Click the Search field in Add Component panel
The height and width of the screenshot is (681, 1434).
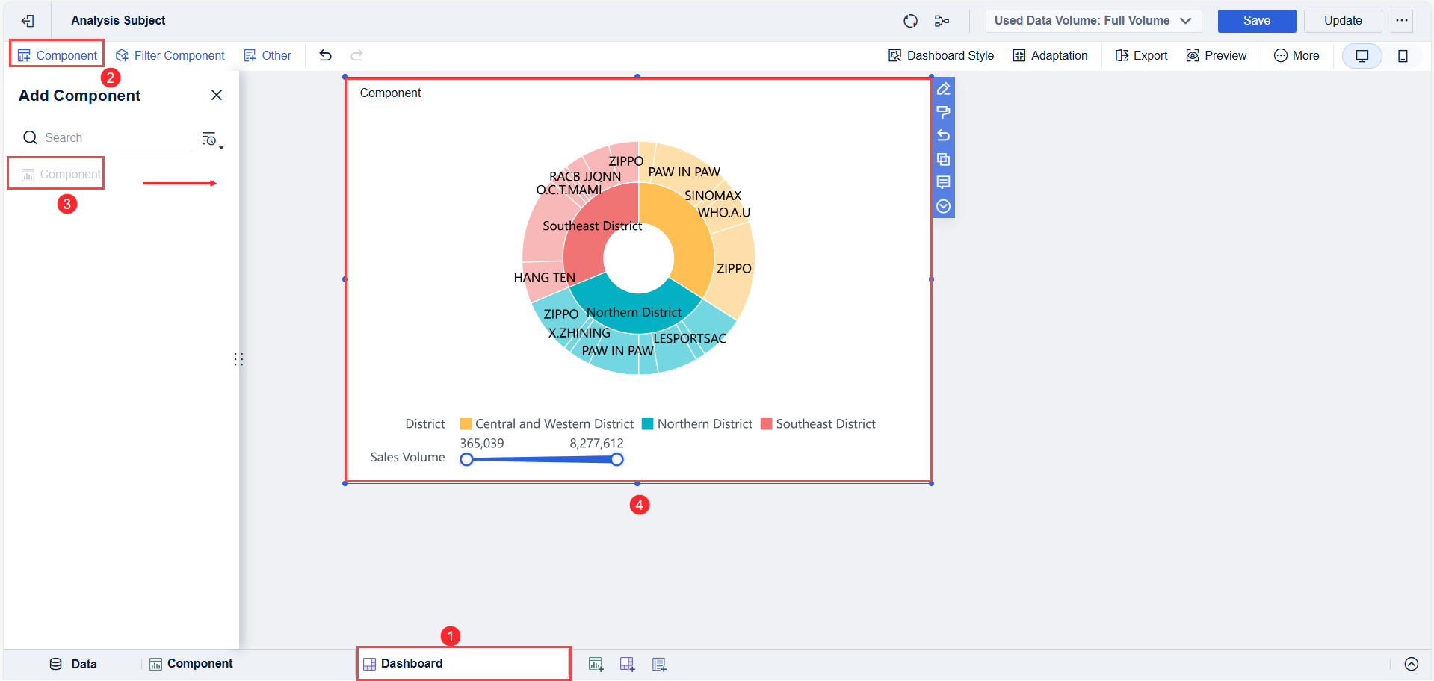coord(105,137)
